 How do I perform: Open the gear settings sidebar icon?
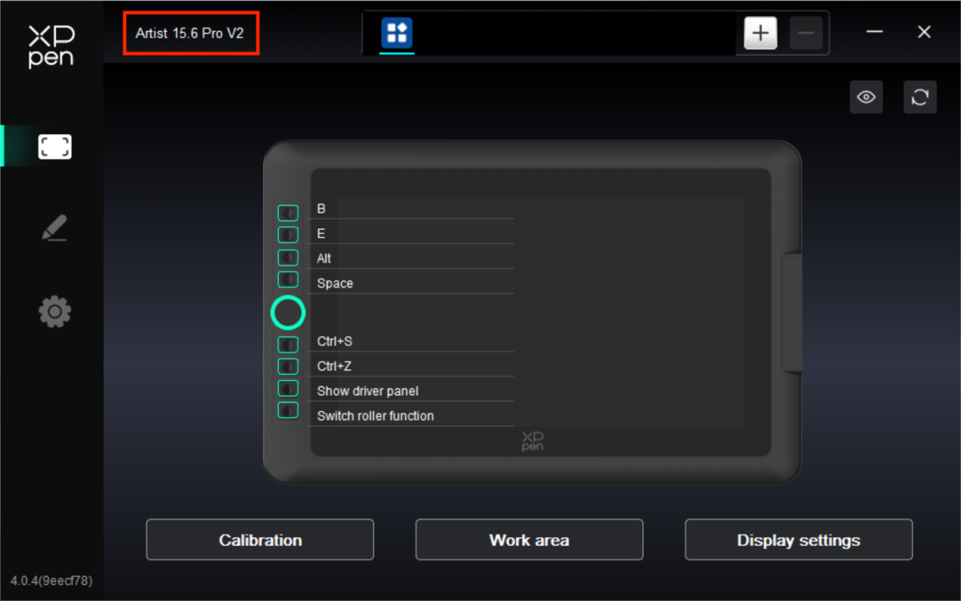click(54, 311)
